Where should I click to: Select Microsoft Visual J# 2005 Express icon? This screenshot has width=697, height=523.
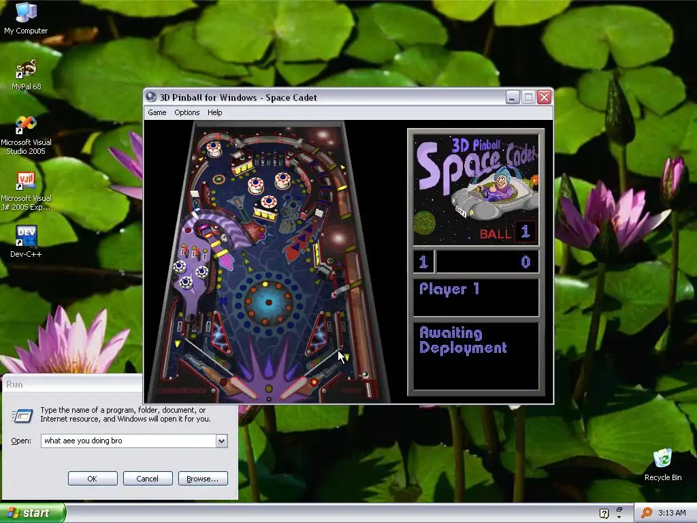click(x=26, y=191)
